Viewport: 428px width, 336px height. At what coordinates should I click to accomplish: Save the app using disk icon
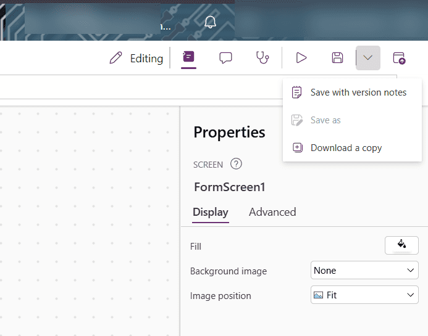click(x=337, y=58)
